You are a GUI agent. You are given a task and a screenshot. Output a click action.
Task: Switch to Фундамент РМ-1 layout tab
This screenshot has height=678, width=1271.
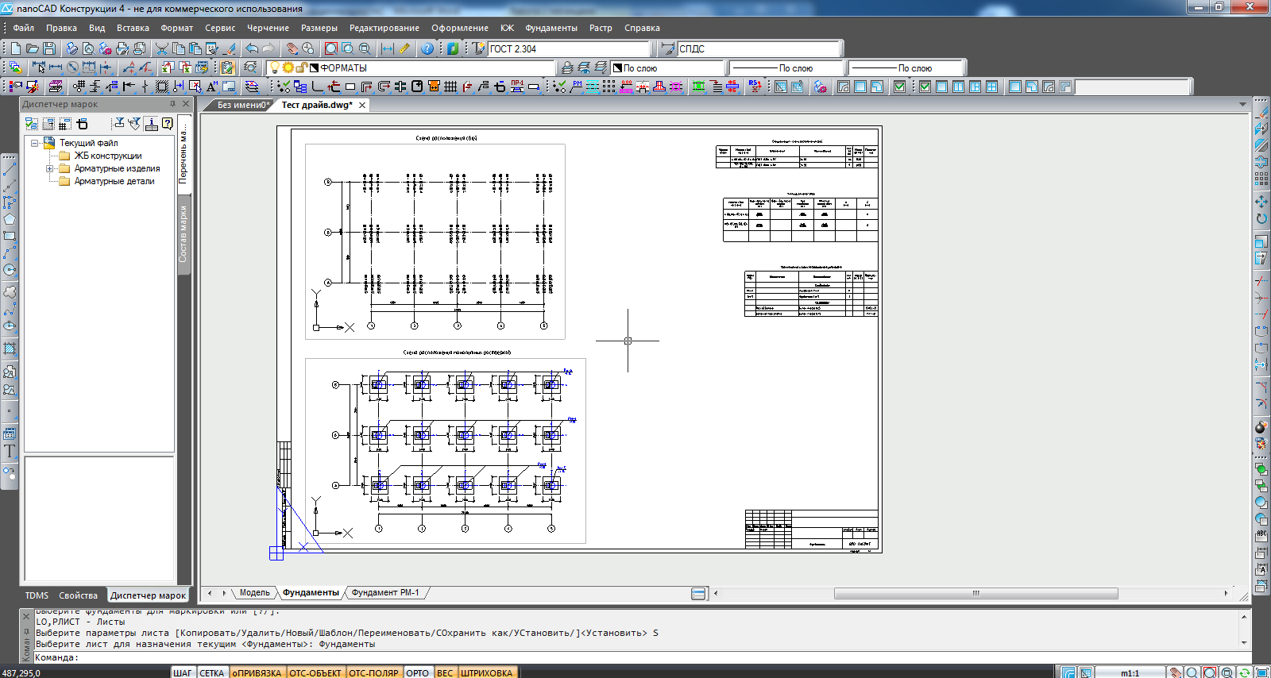[385, 592]
